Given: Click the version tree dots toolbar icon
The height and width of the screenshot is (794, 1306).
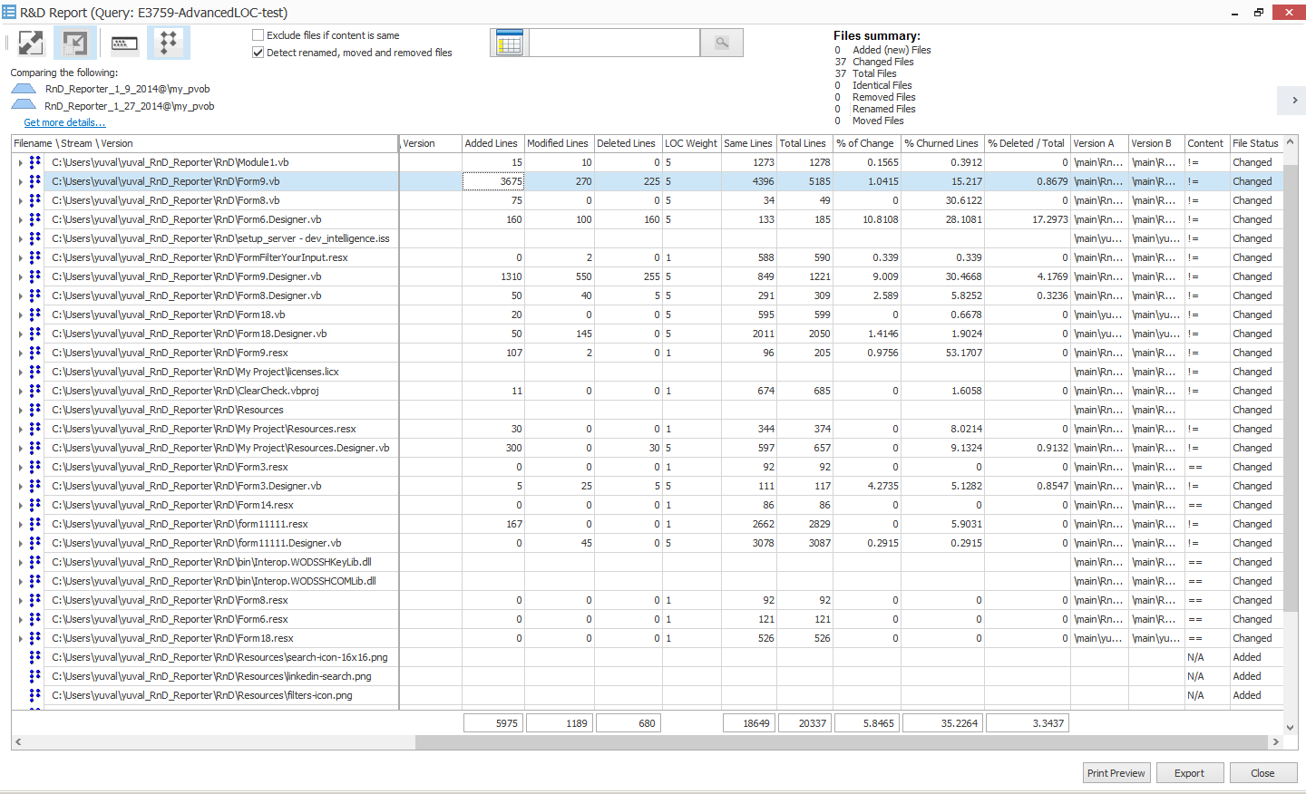Looking at the screenshot, I should (x=168, y=43).
